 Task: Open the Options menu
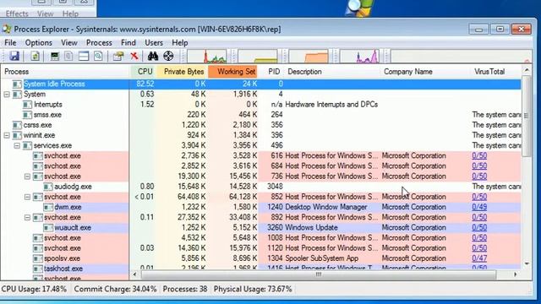pyautogui.click(x=38, y=43)
